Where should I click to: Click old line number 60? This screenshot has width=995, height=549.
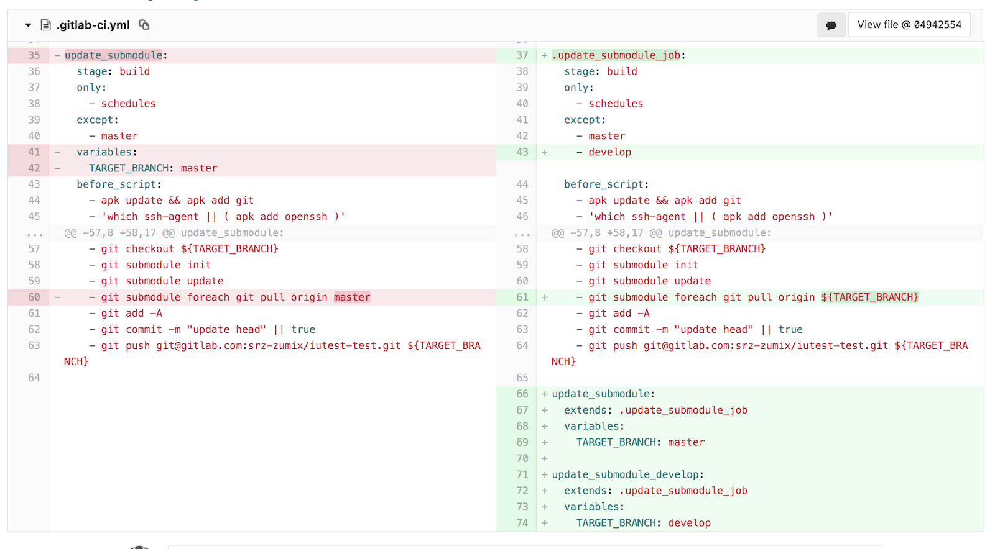tap(34, 297)
